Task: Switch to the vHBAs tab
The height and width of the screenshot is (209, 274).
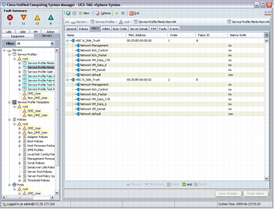Action: (x=106, y=29)
